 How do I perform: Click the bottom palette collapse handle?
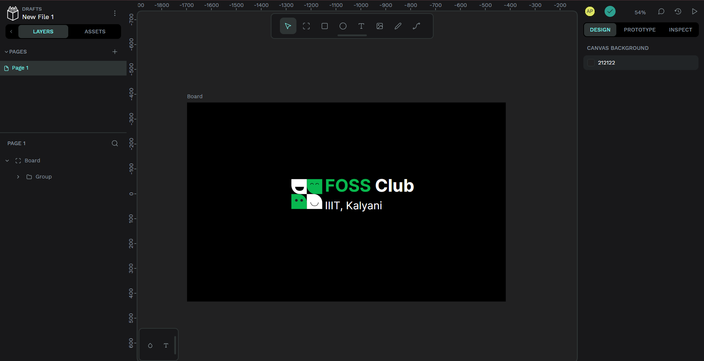point(175,345)
